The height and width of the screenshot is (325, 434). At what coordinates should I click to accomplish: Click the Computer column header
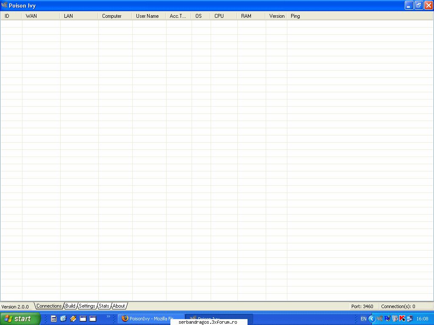[115, 16]
